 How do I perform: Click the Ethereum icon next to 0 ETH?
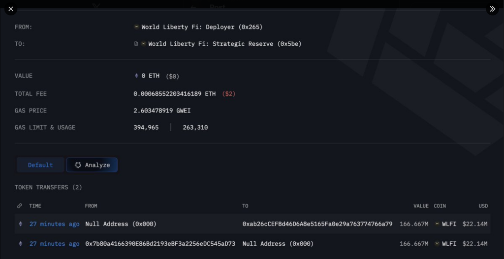pos(136,76)
